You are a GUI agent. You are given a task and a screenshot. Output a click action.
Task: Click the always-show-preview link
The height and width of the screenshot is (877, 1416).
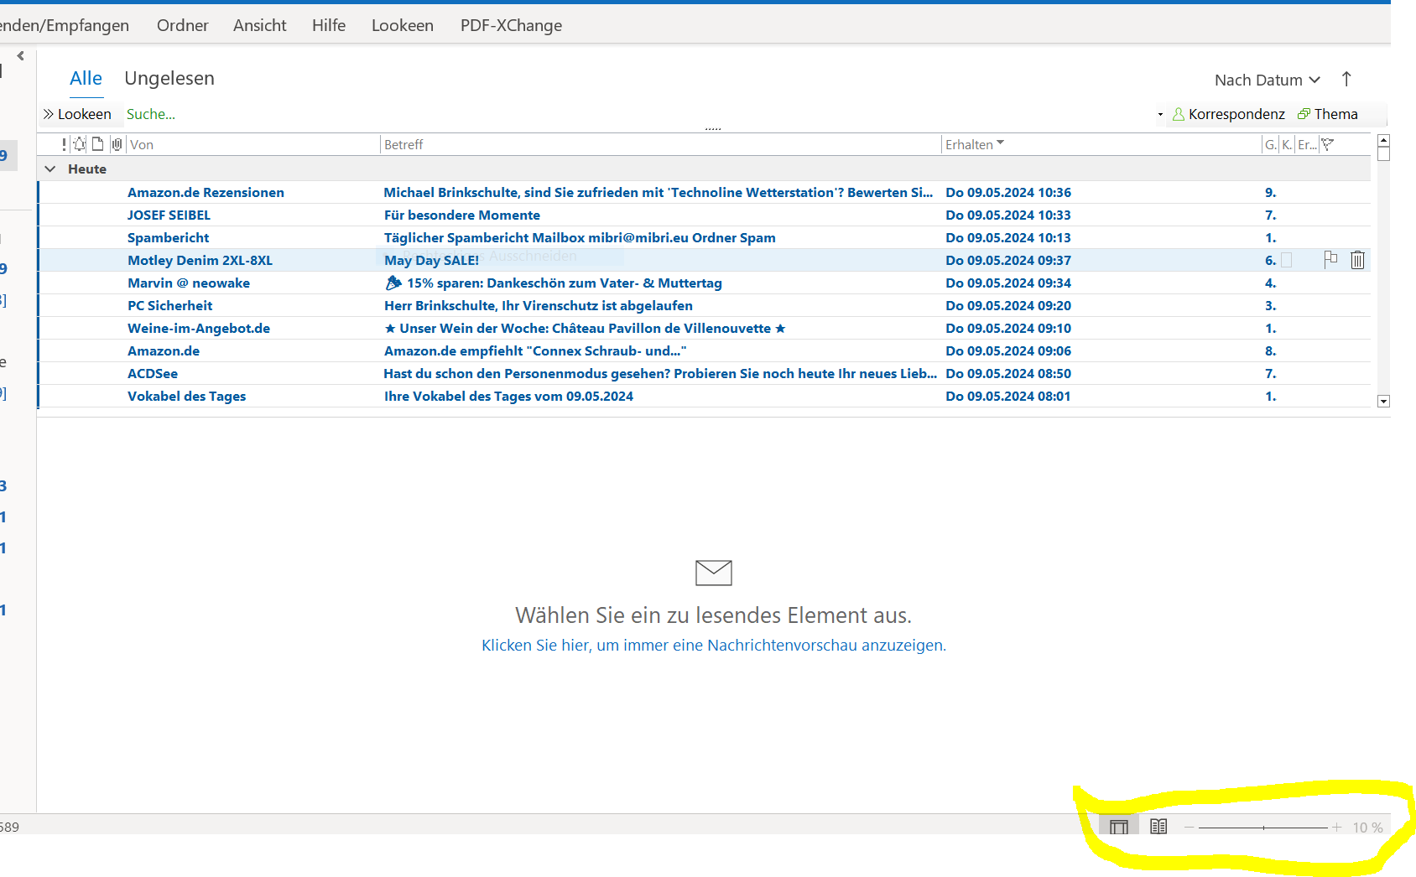pos(713,645)
